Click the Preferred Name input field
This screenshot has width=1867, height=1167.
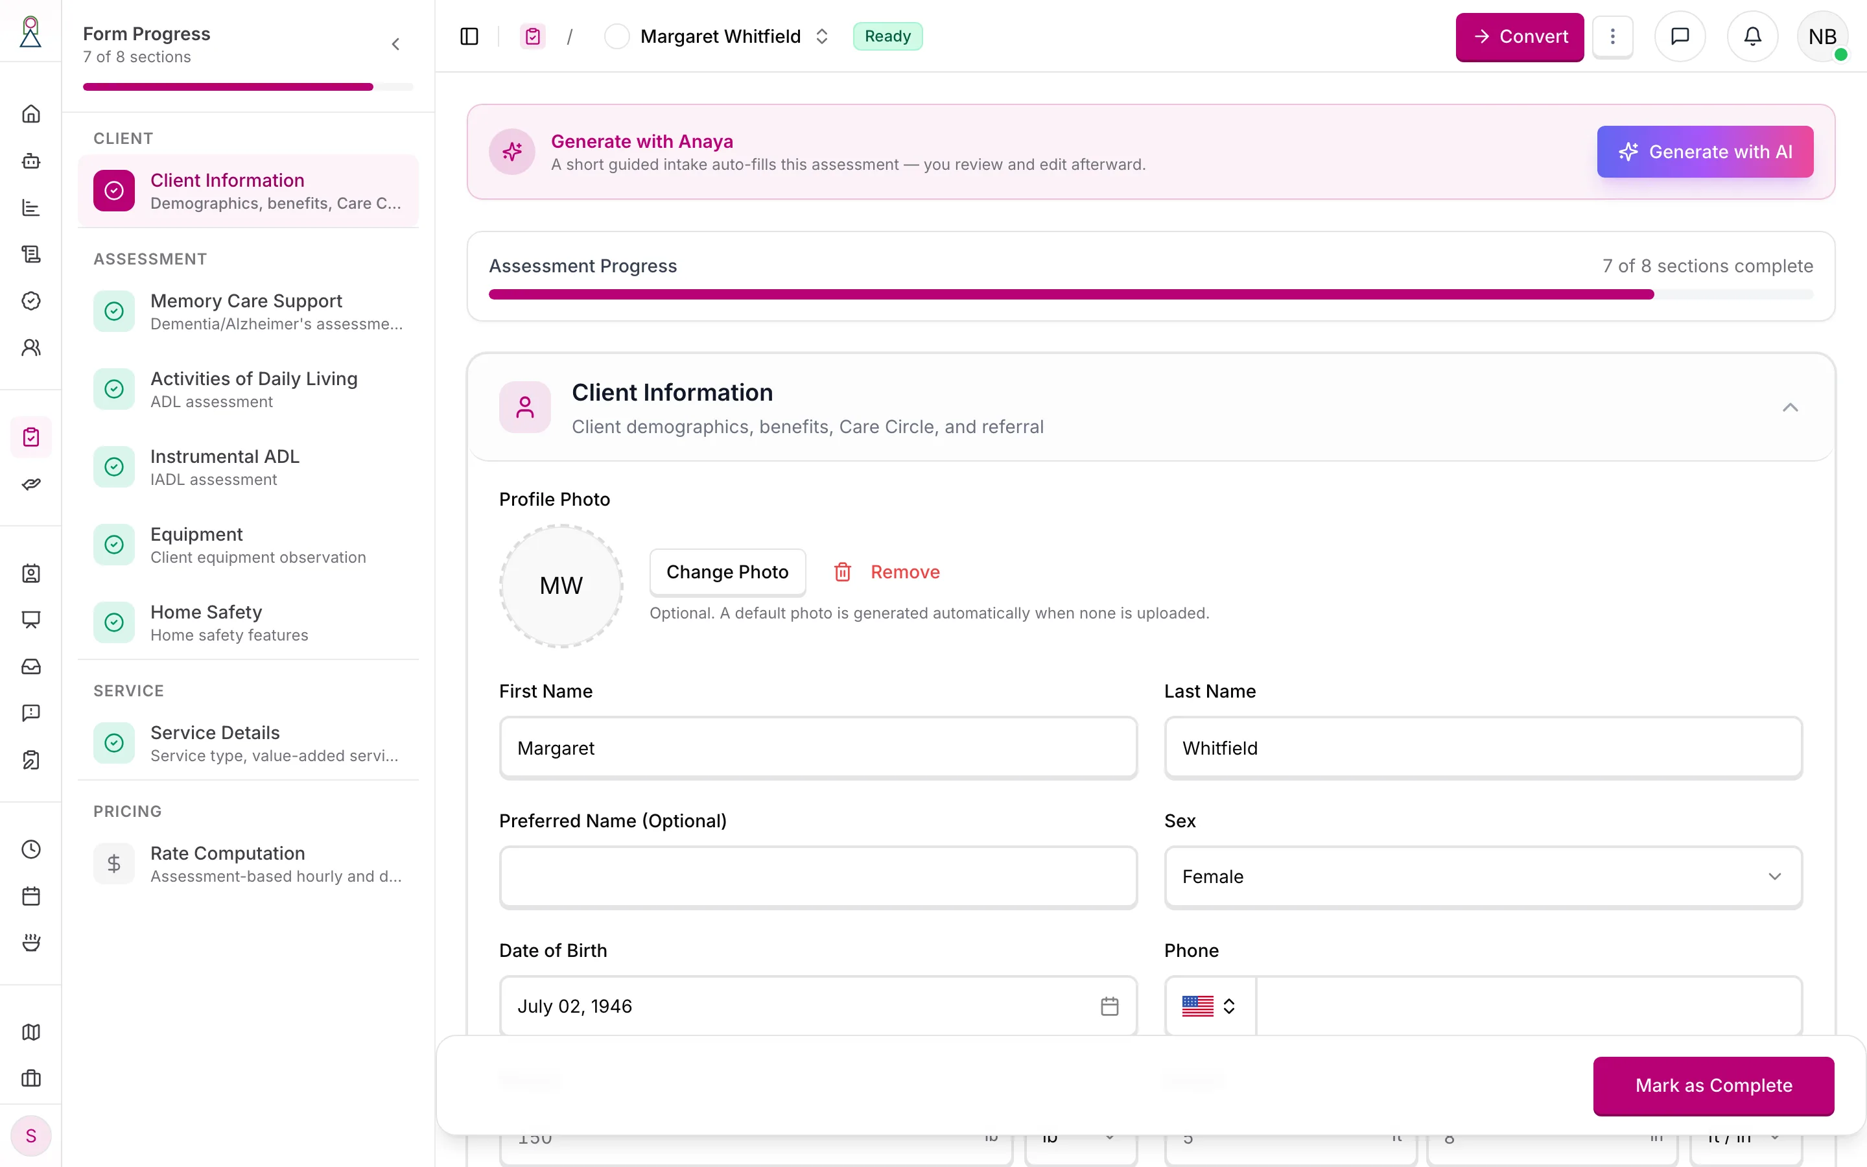[x=817, y=877]
